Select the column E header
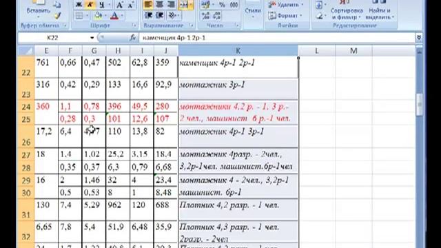 tap(46, 51)
